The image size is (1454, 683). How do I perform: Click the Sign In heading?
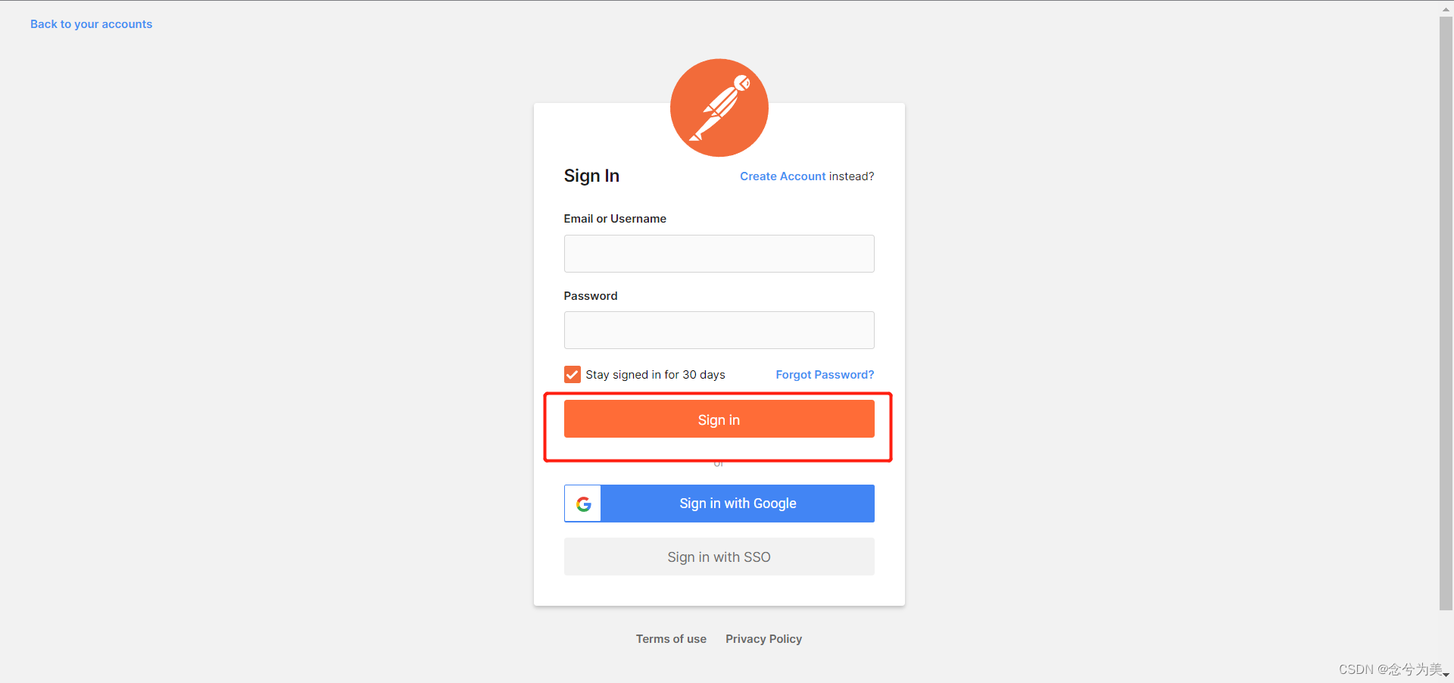[591, 176]
